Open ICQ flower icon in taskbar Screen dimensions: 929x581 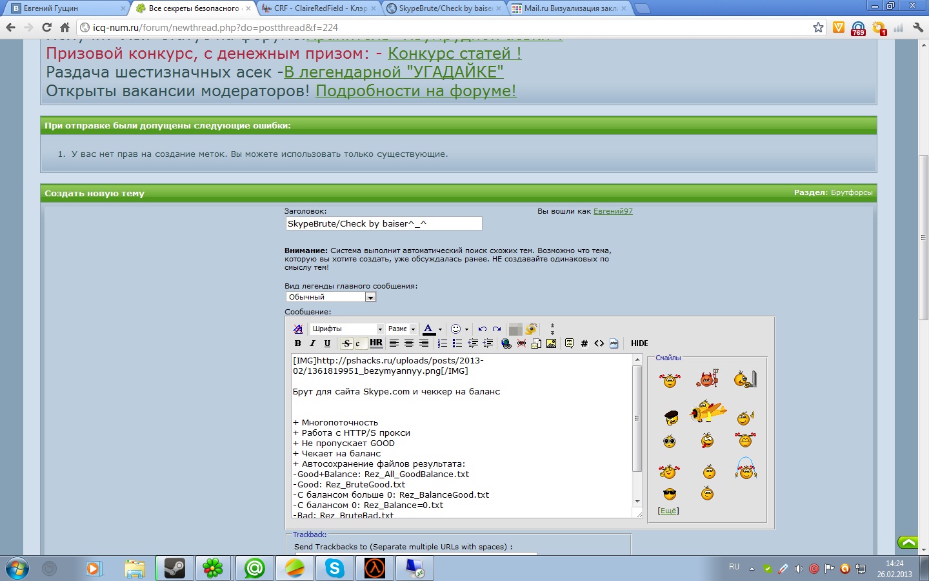[x=213, y=568]
